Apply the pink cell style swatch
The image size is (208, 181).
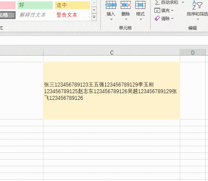[x=8, y=5]
